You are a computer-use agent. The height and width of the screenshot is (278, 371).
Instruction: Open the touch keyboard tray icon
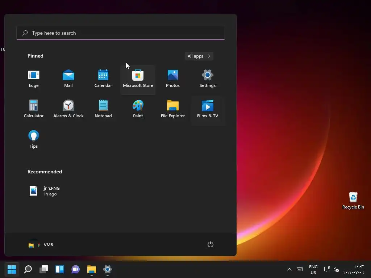pyautogui.click(x=300, y=269)
